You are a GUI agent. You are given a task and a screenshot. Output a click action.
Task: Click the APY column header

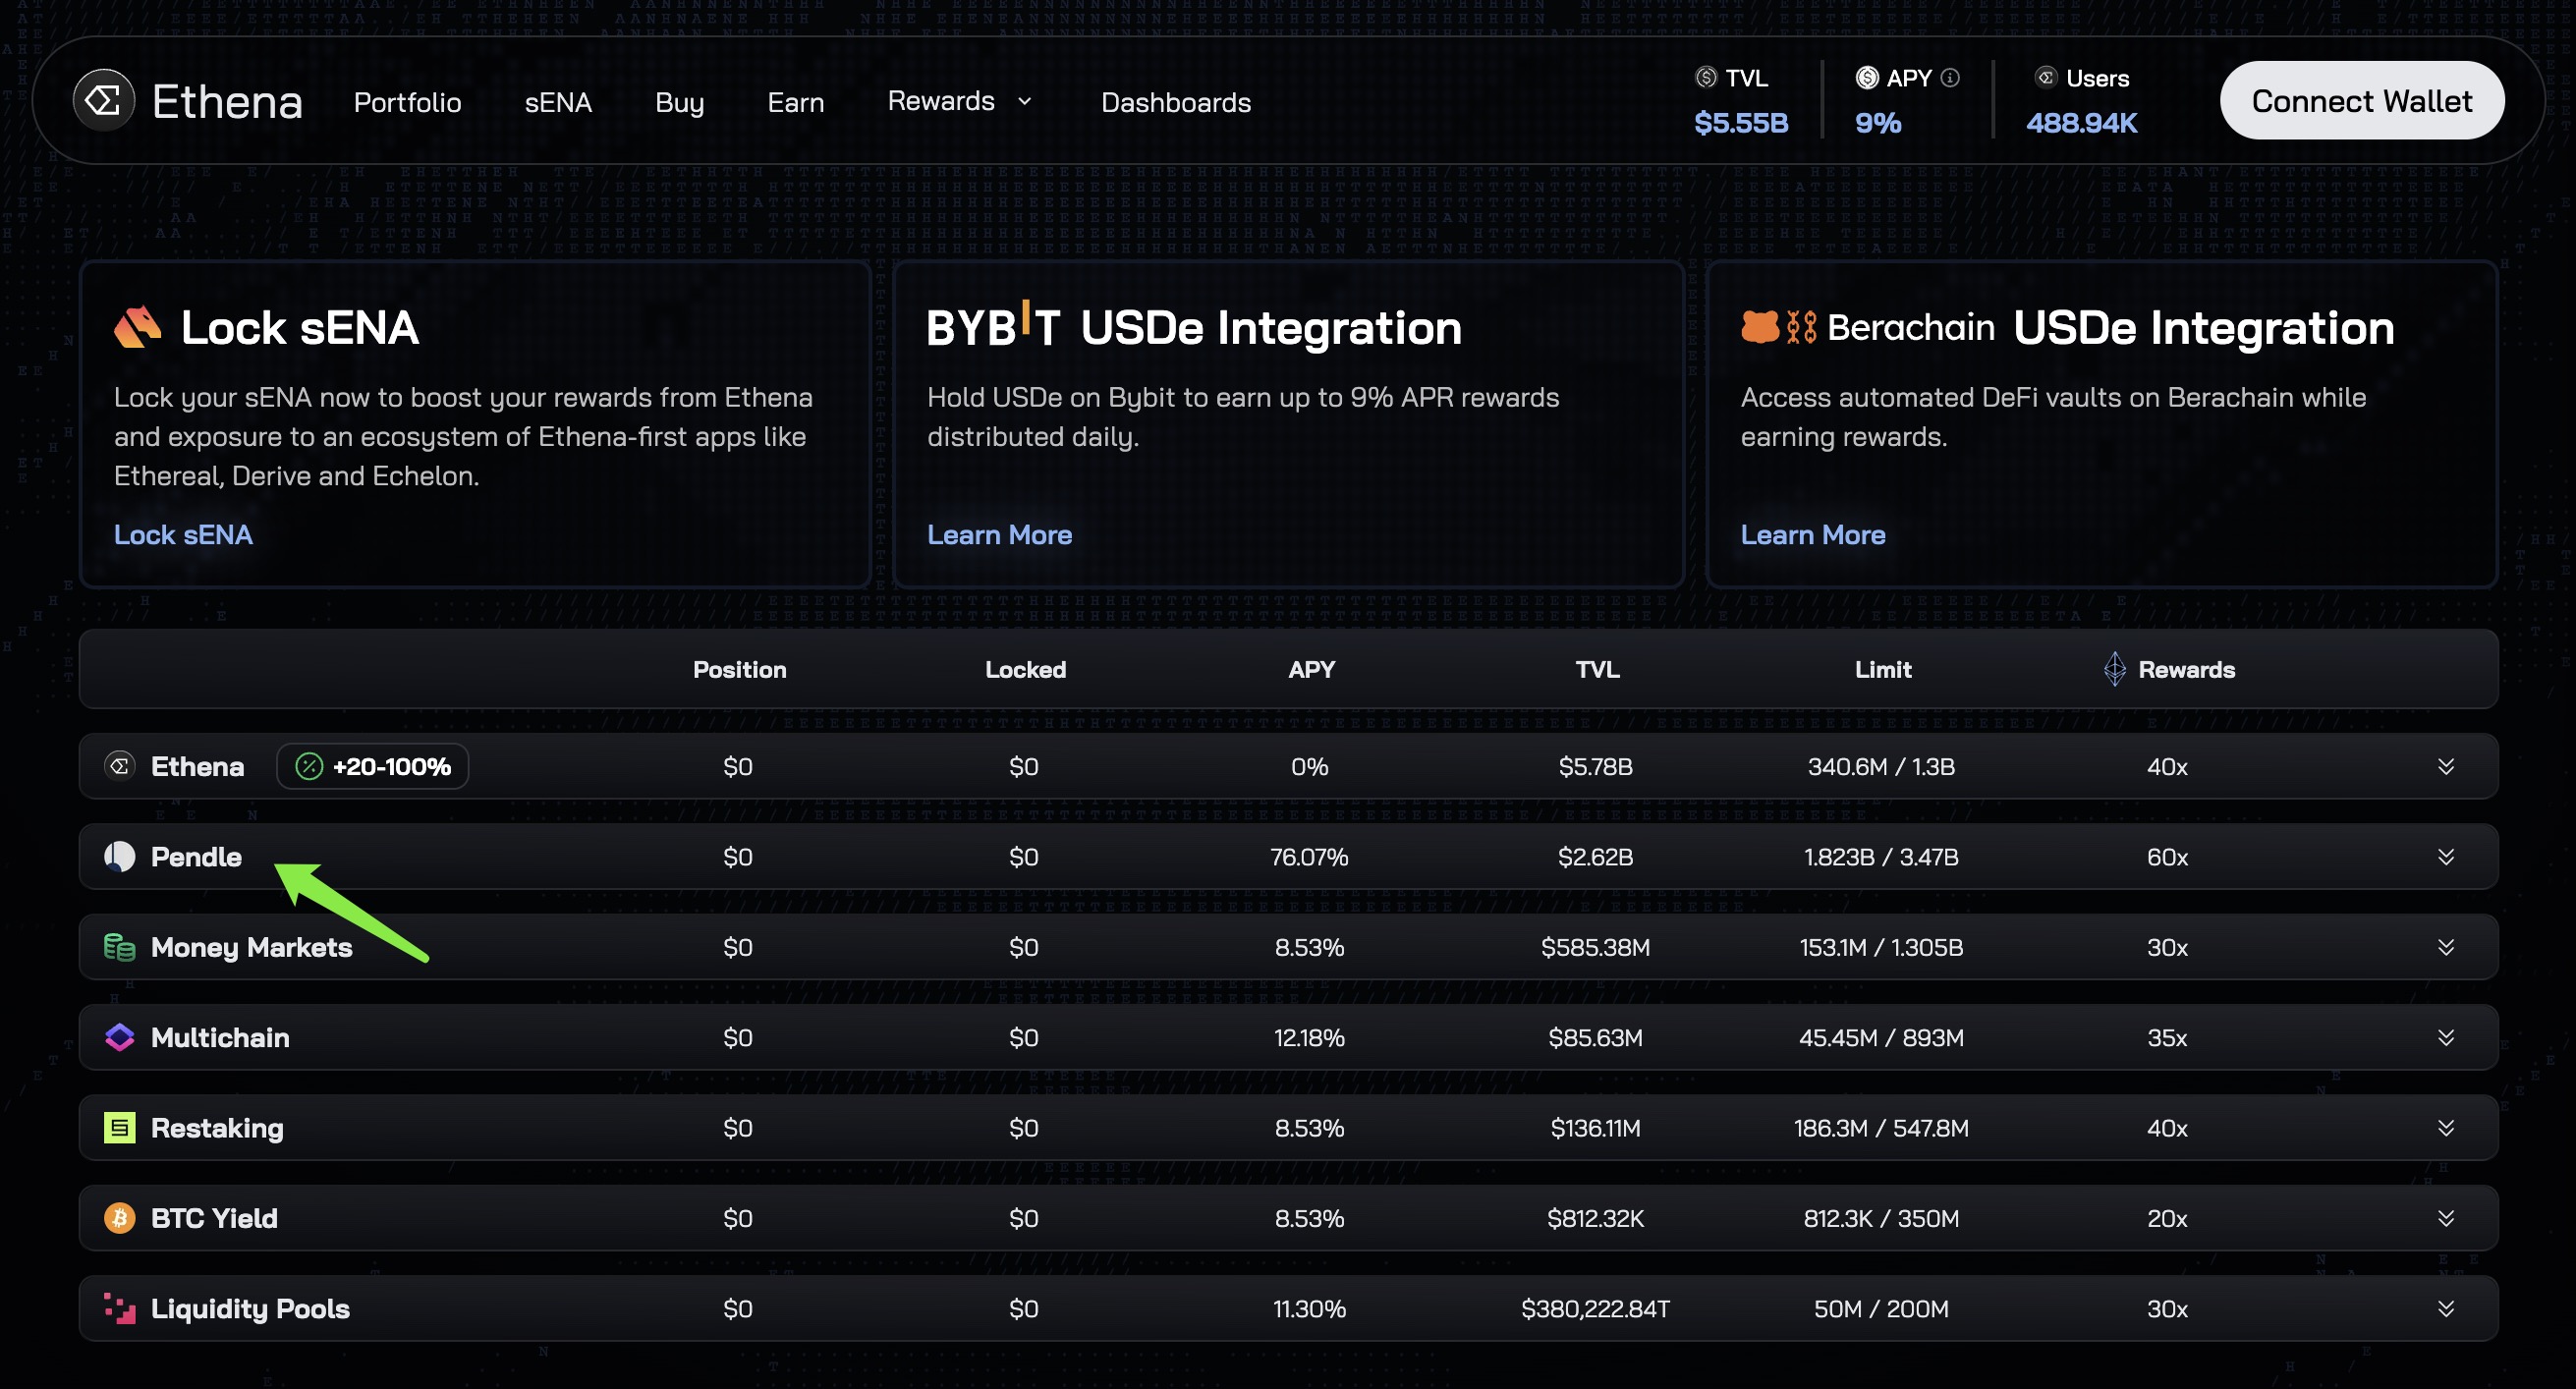1311,669
